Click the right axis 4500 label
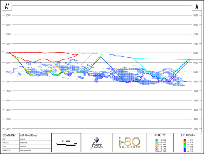 (195, 91)
